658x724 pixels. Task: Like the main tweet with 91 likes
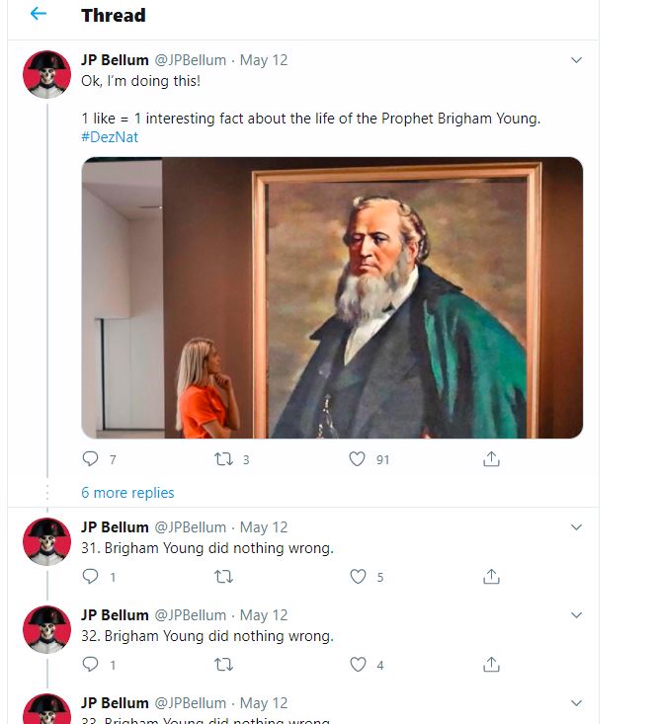[x=358, y=459]
